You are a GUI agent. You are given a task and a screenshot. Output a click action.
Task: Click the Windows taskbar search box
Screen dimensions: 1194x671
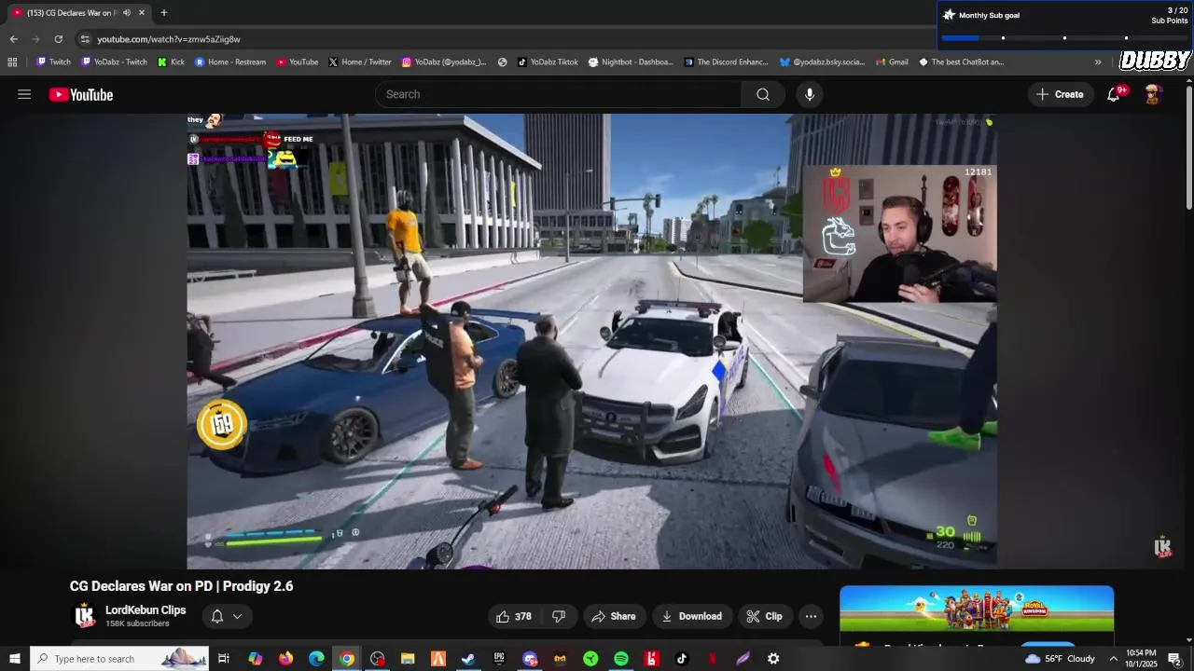[120, 659]
